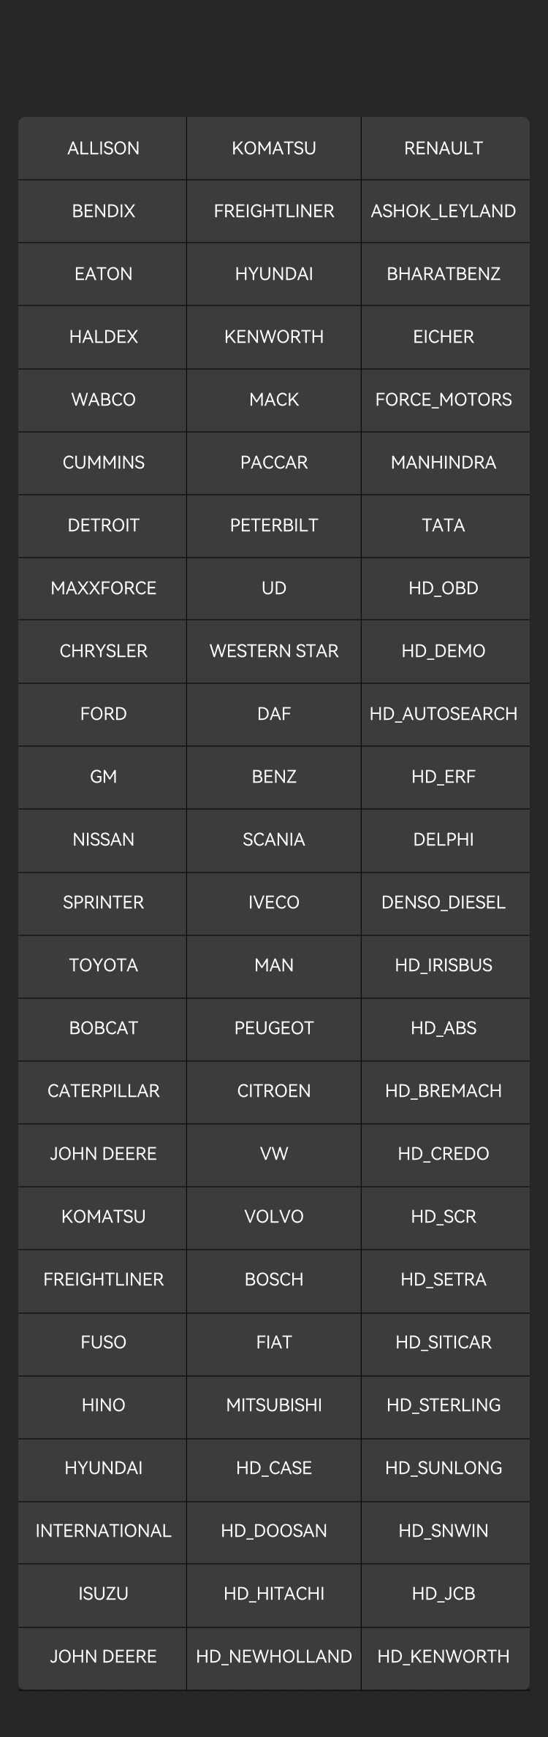Tap the MITSUBISHI button
548x1737 pixels.
coord(274,1405)
